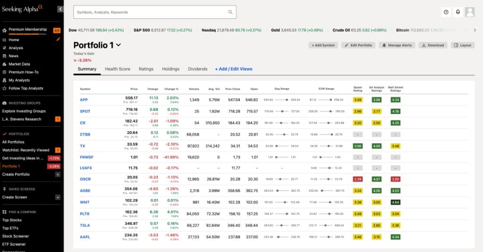Click the Crude Oil ticker in the market bar
The height and width of the screenshot is (252, 483).
coord(359,30)
